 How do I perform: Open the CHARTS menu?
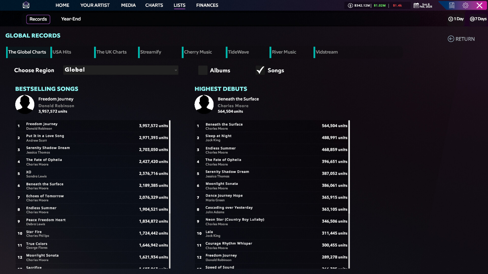click(x=154, y=5)
